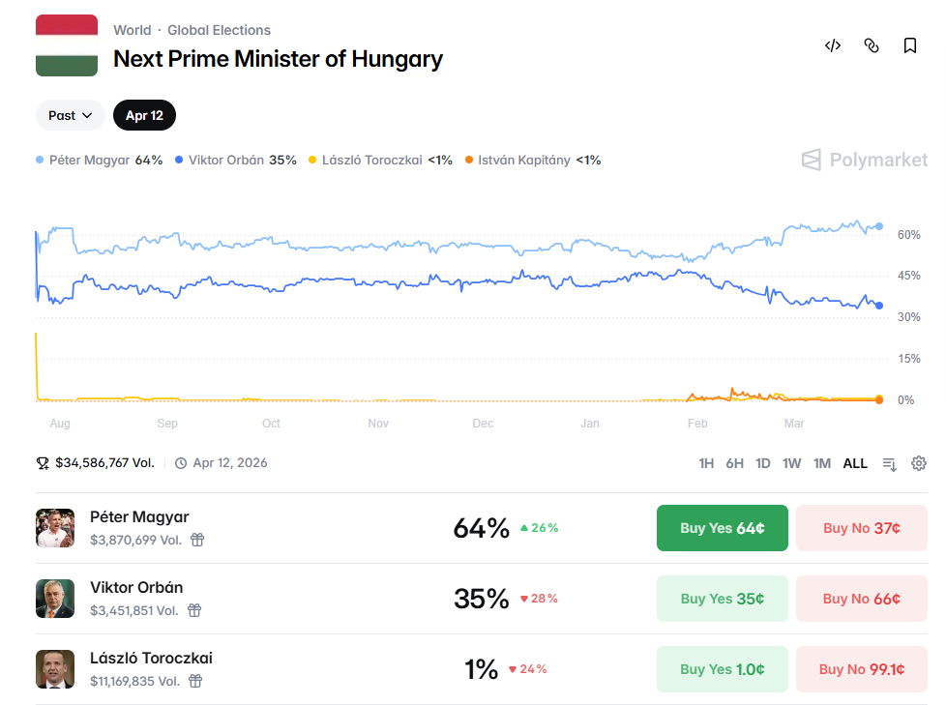Click Viktor Orbán's profile thumbnail
946x705 pixels.
[55, 599]
